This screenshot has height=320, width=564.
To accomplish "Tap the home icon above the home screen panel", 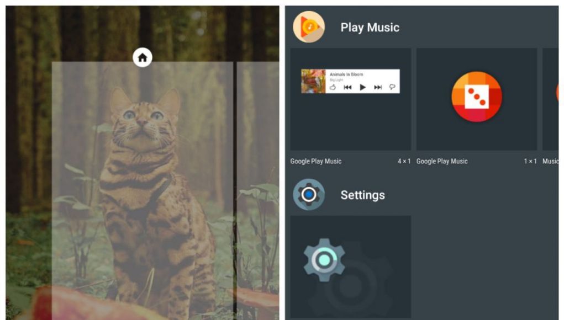I will [143, 57].
